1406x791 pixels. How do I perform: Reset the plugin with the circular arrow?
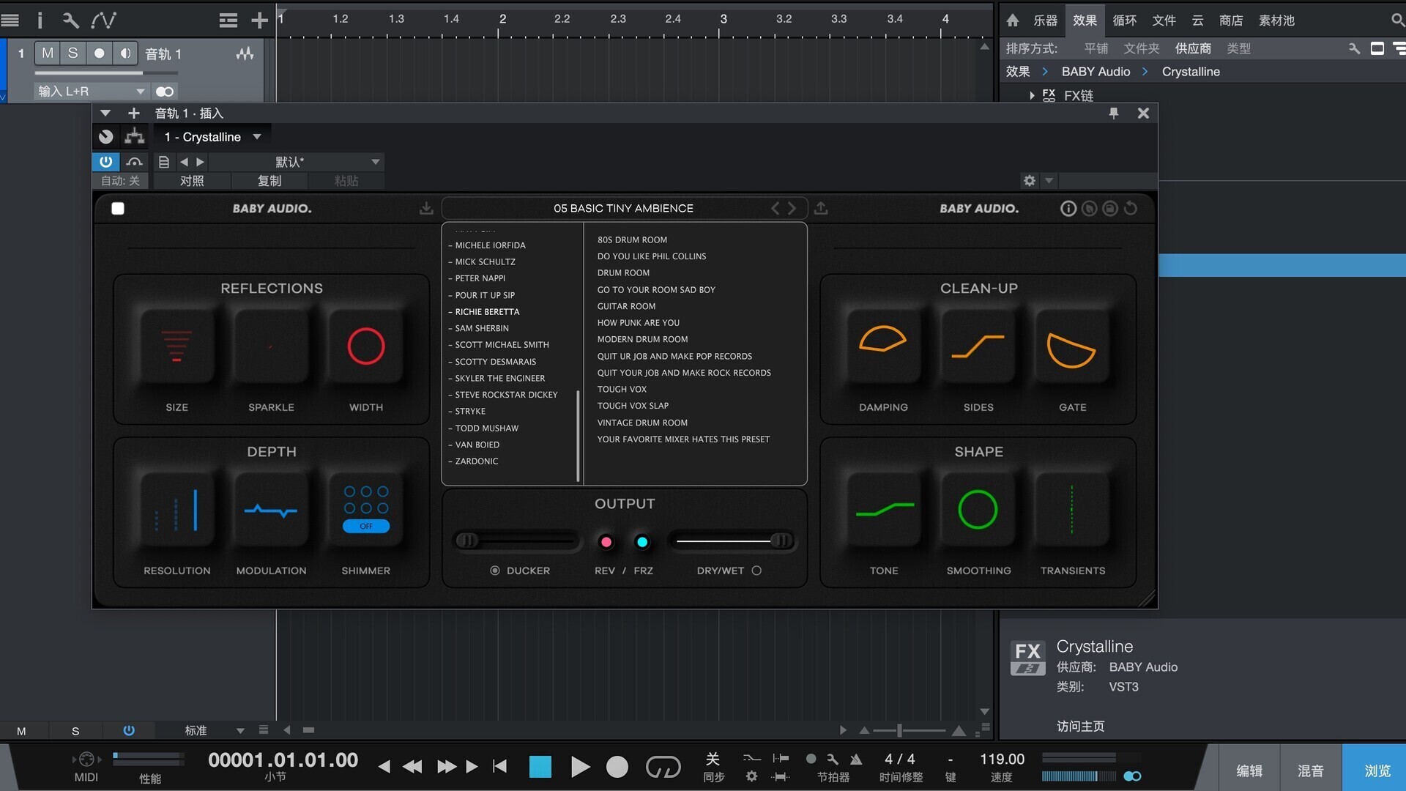(1131, 209)
